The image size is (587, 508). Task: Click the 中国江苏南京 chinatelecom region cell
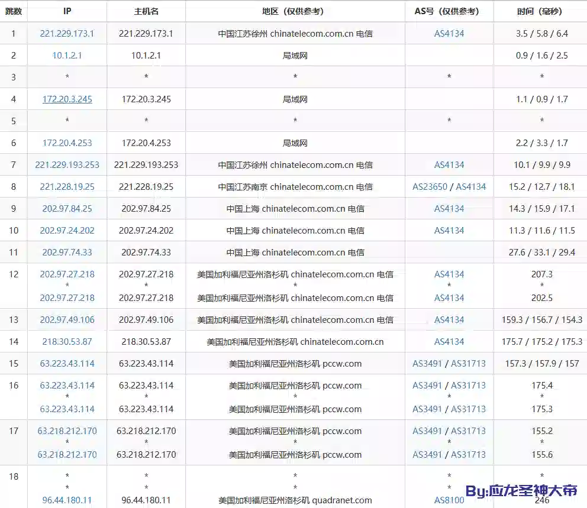pos(295,187)
